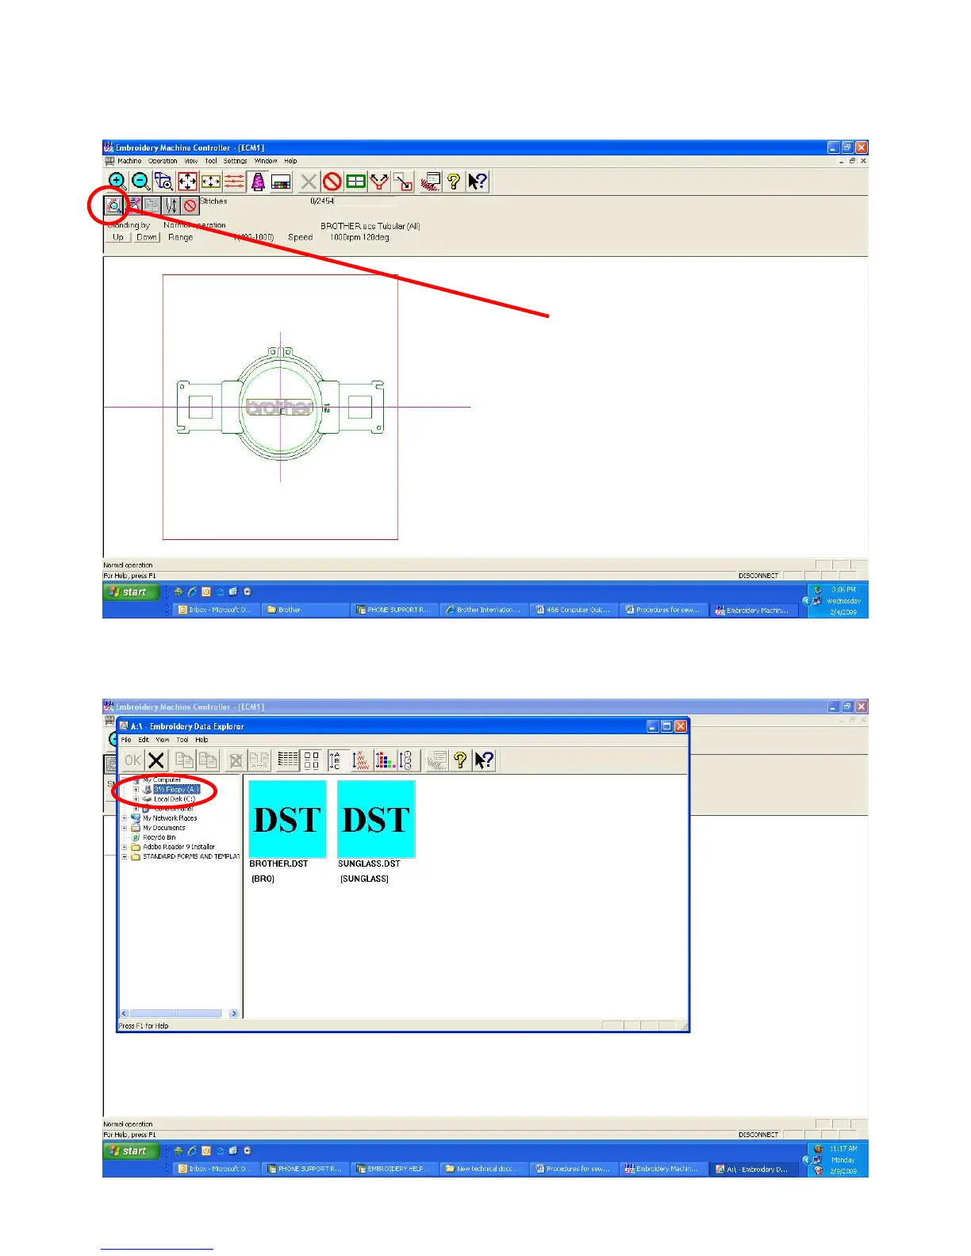Click the first Copy pages icon in Data Explorer
Image resolution: width=971 pixels, height=1256 pixels.
[184, 760]
